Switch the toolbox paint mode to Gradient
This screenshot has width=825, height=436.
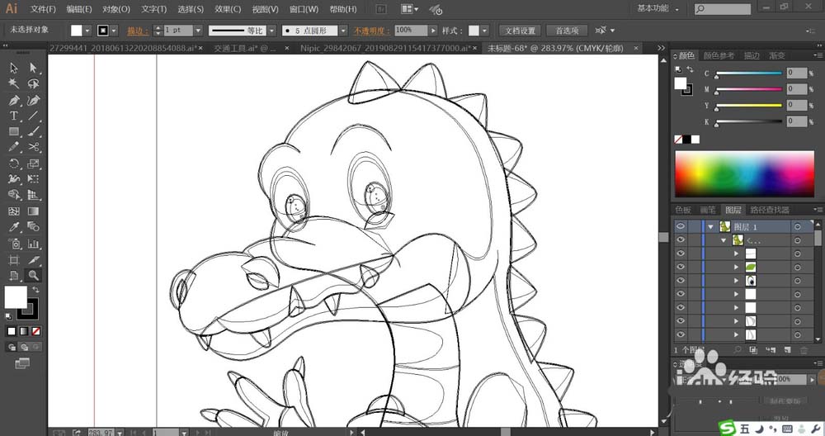pyautogui.click(x=24, y=331)
